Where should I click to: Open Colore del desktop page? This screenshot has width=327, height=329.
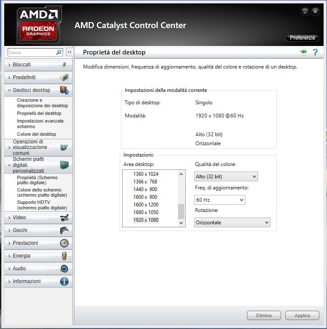point(37,134)
